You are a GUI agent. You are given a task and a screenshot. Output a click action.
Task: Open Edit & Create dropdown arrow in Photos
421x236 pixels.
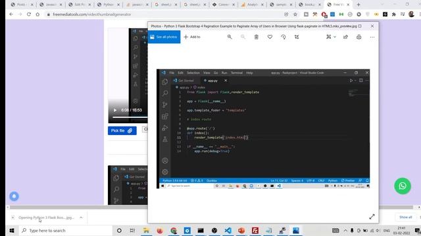(x=335, y=37)
